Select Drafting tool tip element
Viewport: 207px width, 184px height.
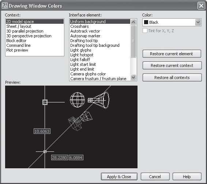coord(100,41)
